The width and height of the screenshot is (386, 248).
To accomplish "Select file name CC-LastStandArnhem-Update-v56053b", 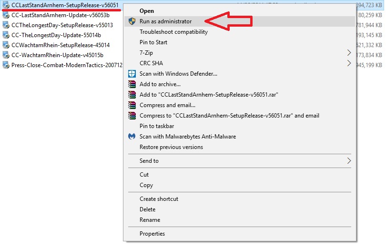I will tap(61, 15).
